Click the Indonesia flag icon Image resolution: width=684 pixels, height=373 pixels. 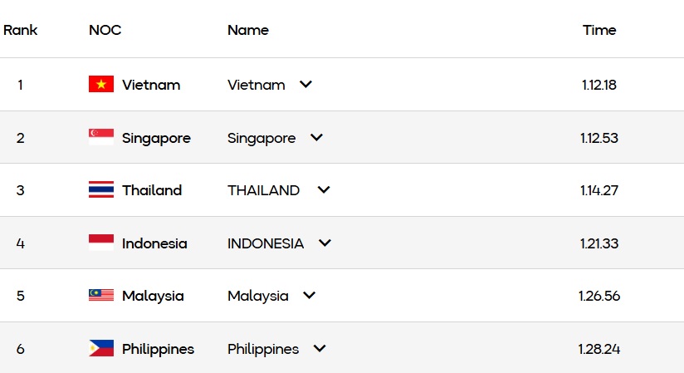coord(101,243)
